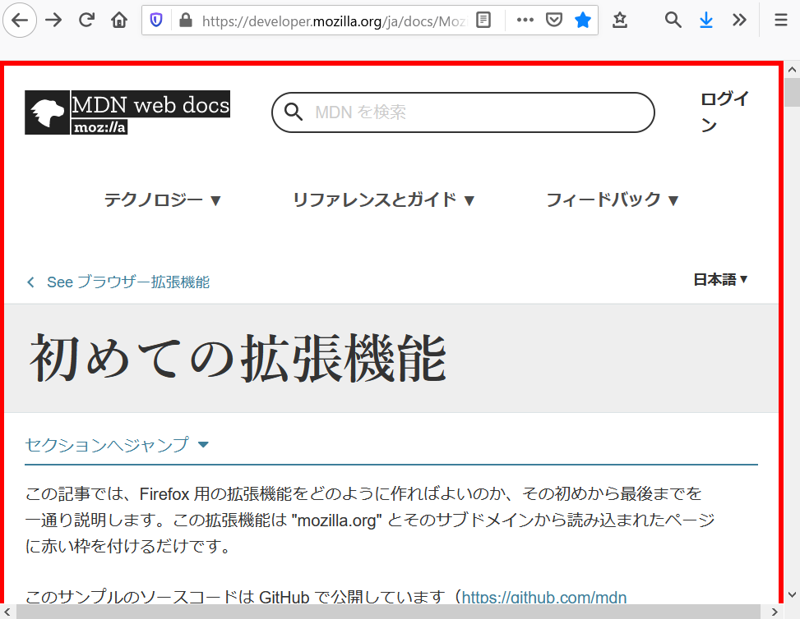Focus the MDN を検索 search field
Image resolution: width=800 pixels, height=619 pixels.
coord(463,112)
